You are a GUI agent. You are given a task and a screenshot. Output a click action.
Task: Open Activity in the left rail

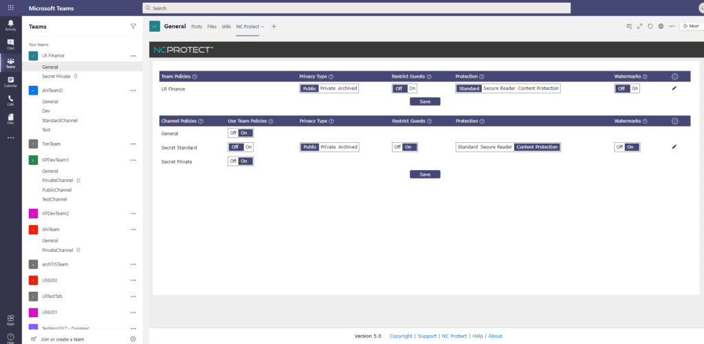[11, 25]
